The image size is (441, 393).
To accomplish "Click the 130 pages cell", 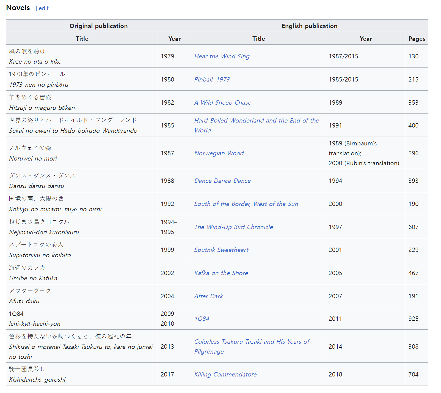I will click(417, 56).
